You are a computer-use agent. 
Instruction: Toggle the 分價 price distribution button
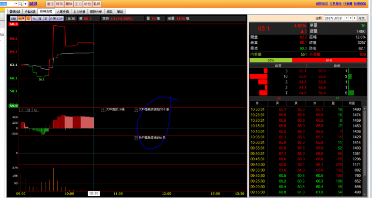click(x=53, y=19)
